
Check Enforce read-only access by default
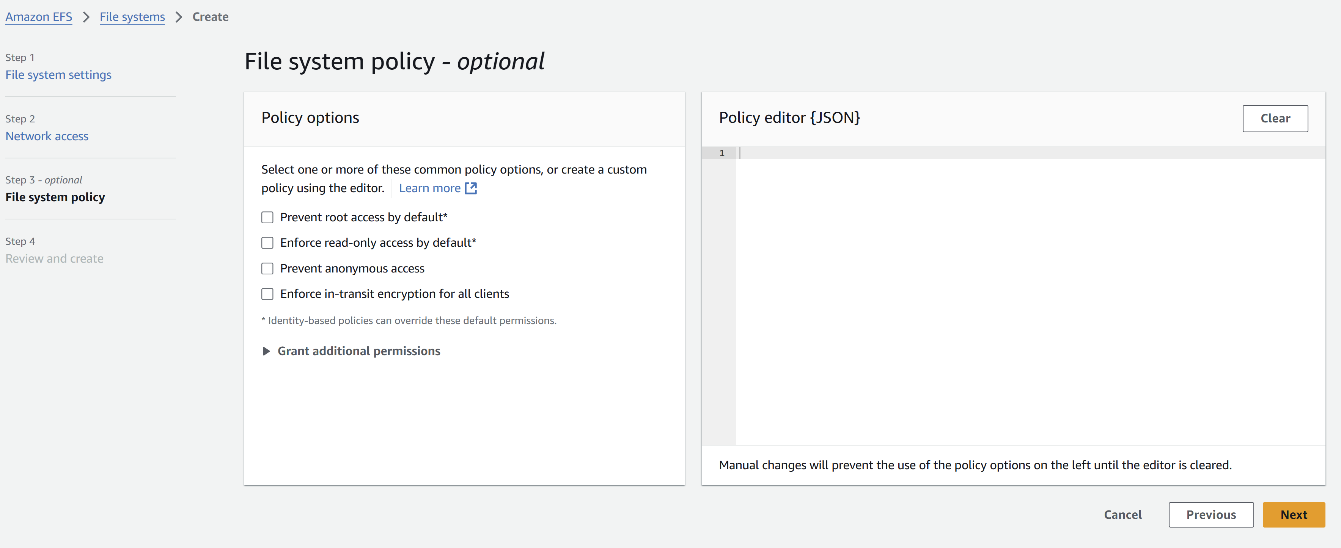tap(267, 243)
